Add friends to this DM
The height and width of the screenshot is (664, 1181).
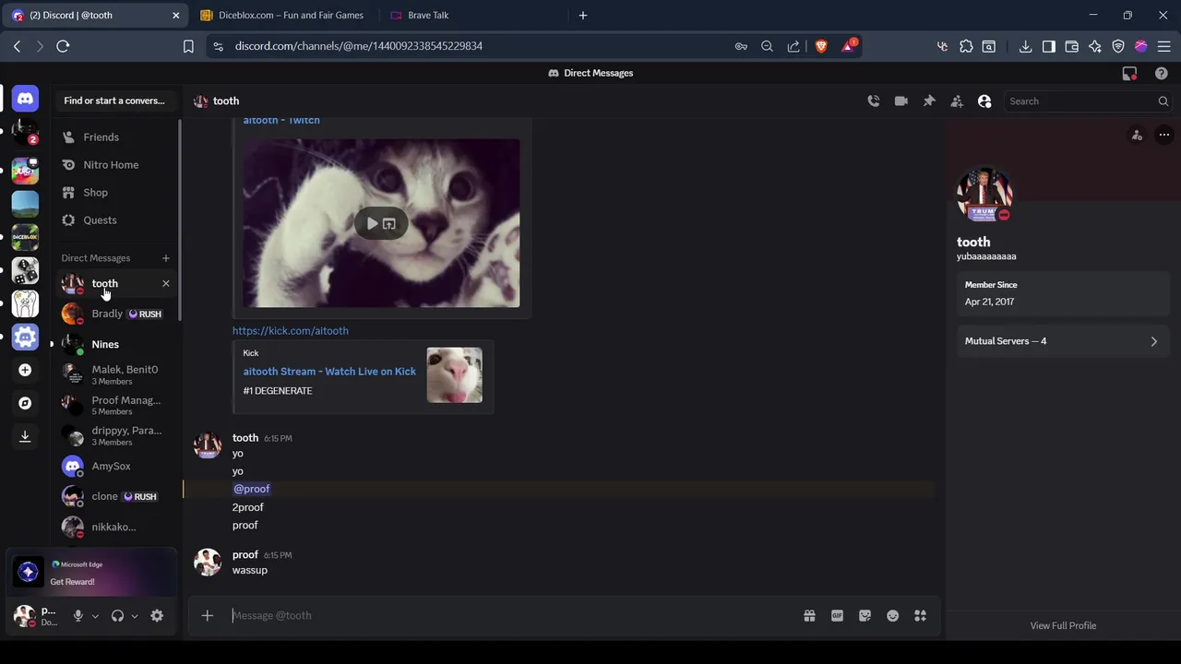point(957,101)
